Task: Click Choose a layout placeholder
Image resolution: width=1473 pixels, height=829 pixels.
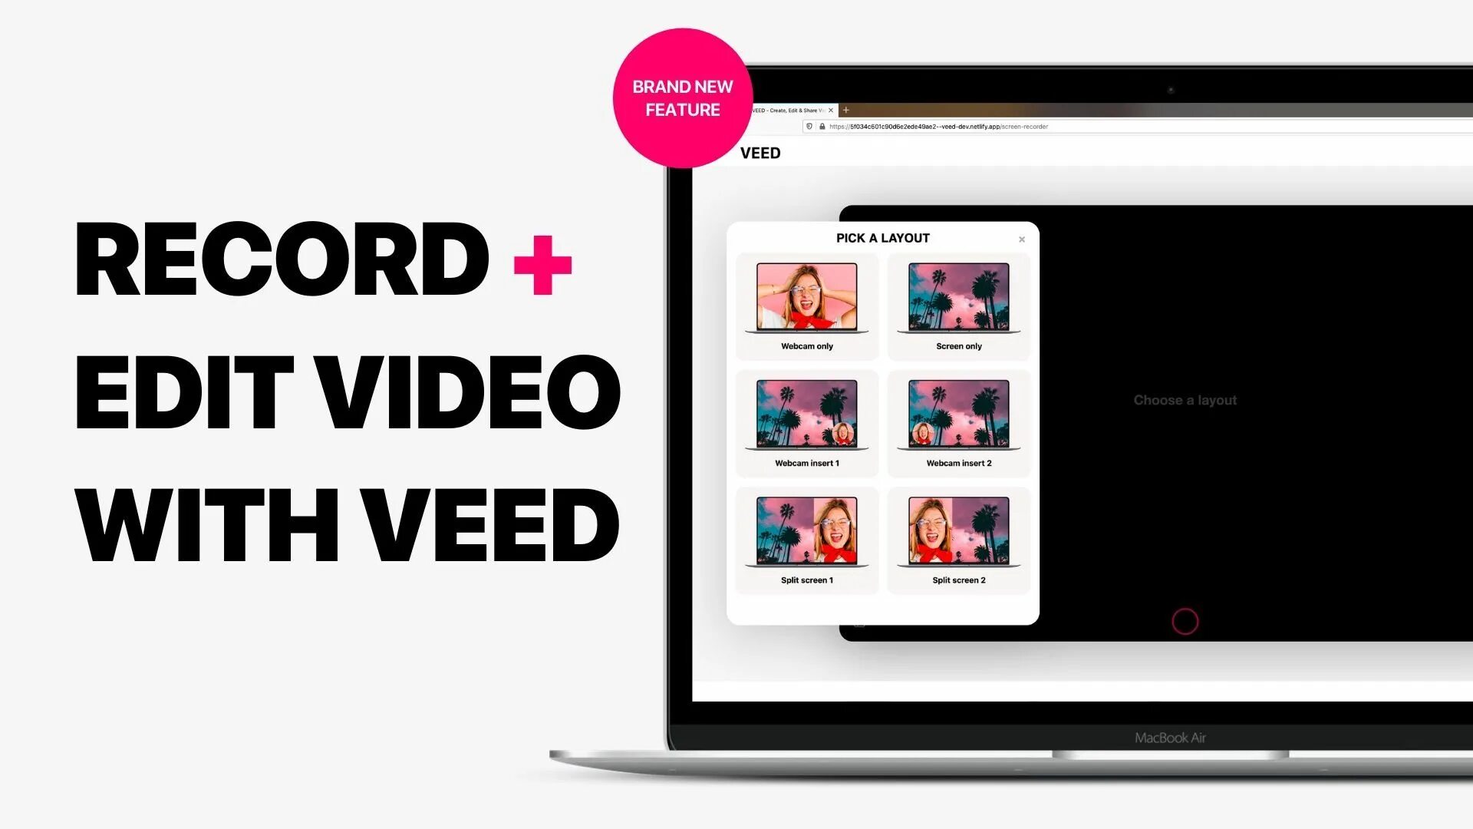Action: pyautogui.click(x=1184, y=400)
